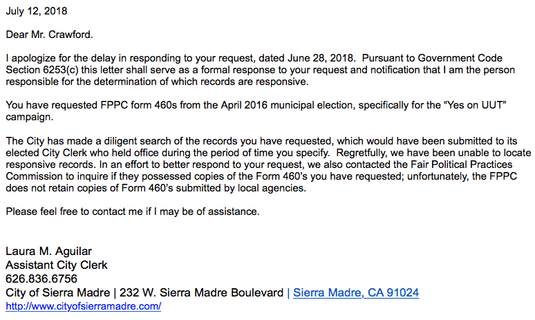Click the date July 12, 2018
This screenshot has width=535, height=320.
pos(37,11)
